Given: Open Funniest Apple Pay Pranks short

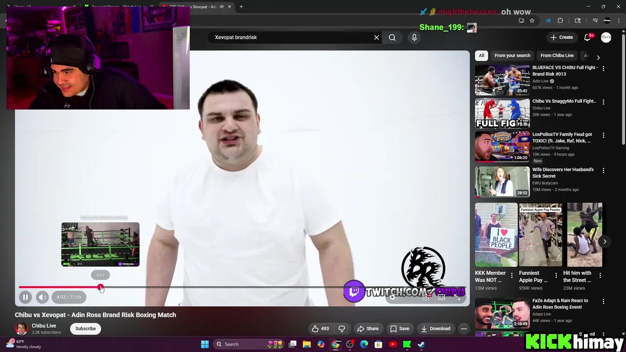Looking at the screenshot, I should [540, 235].
